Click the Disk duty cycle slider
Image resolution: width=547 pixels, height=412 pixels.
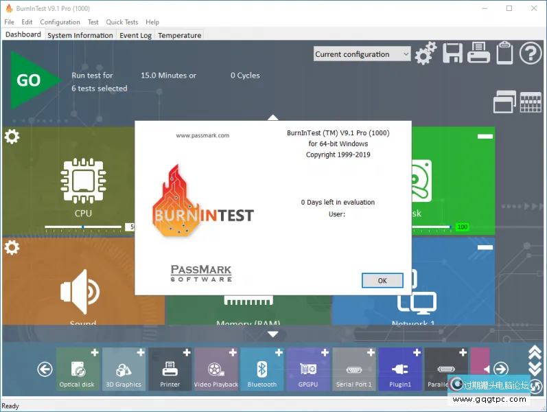click(x=432, y=227)
